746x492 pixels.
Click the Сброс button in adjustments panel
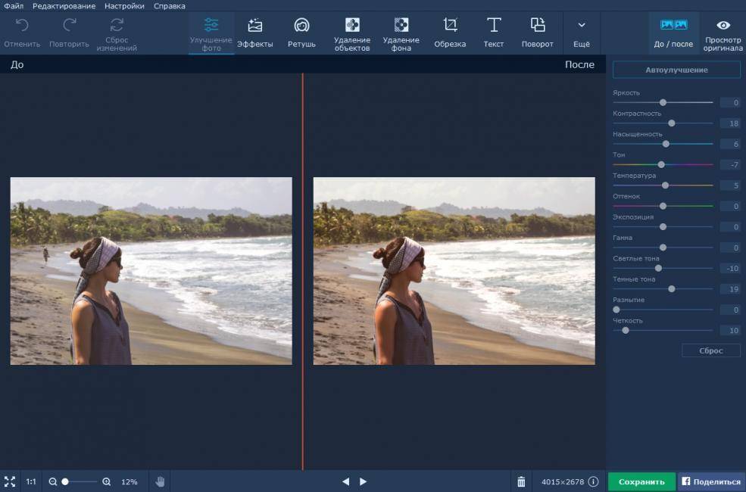[x=711, y=350]
